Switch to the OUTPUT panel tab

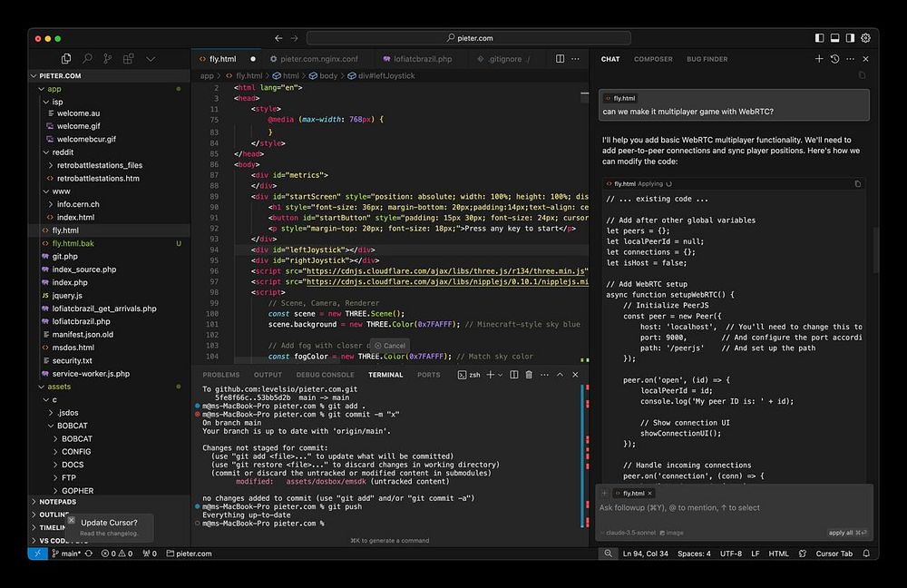(268, 375)
